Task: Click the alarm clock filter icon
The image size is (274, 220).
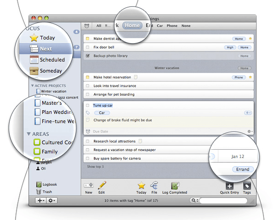Action: coord(87,26)
